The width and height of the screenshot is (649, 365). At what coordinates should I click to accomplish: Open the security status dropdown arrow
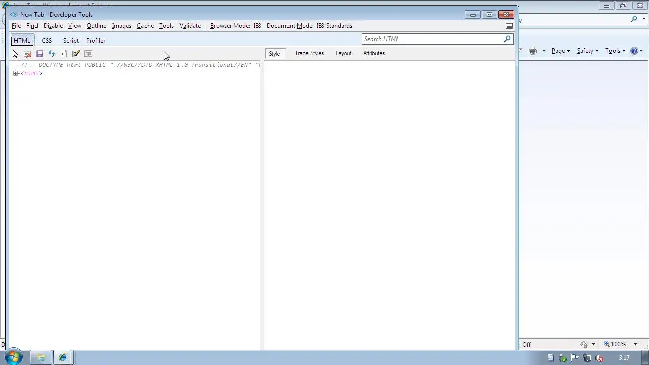[593, 344]
